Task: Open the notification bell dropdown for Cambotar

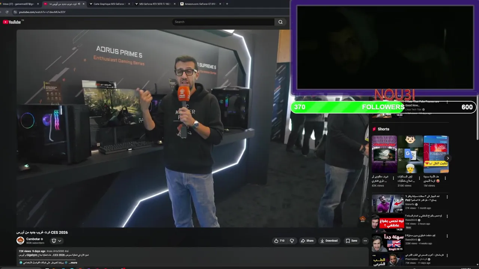Action: point(57,241)
